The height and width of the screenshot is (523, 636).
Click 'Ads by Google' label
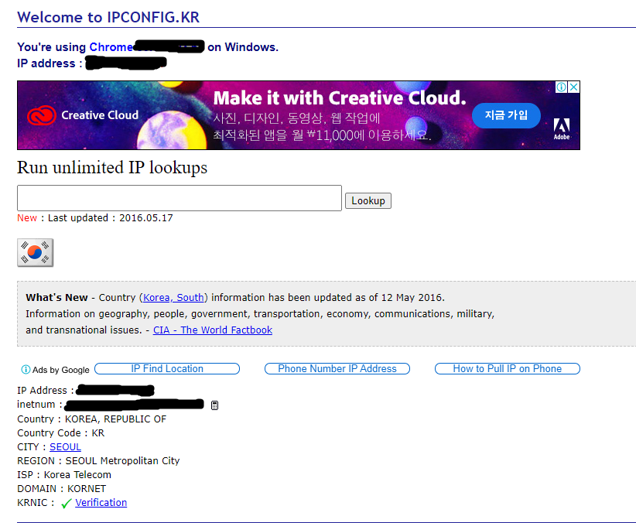(x=61, y=370)
